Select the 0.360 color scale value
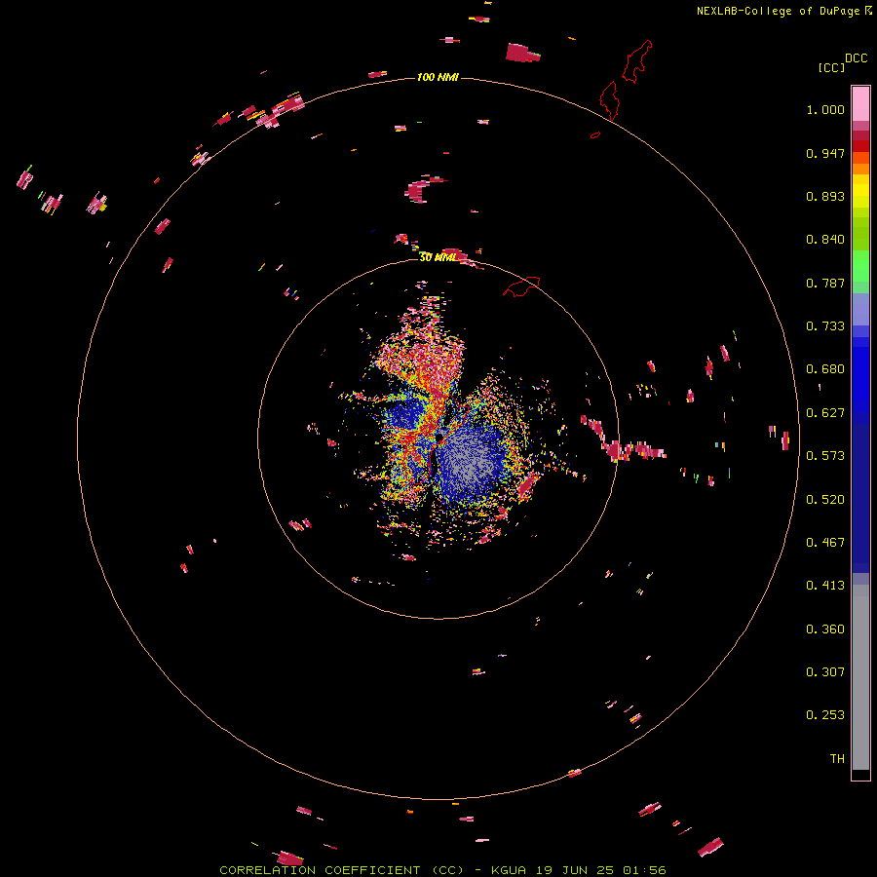The height and width of the screenshot is (877, 877). point(825,629)
